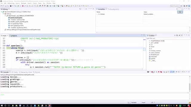The width and height of the screenshot is (191, 107).
Task: Click the editor horizontal scrollbar
Action: [74, 69]
